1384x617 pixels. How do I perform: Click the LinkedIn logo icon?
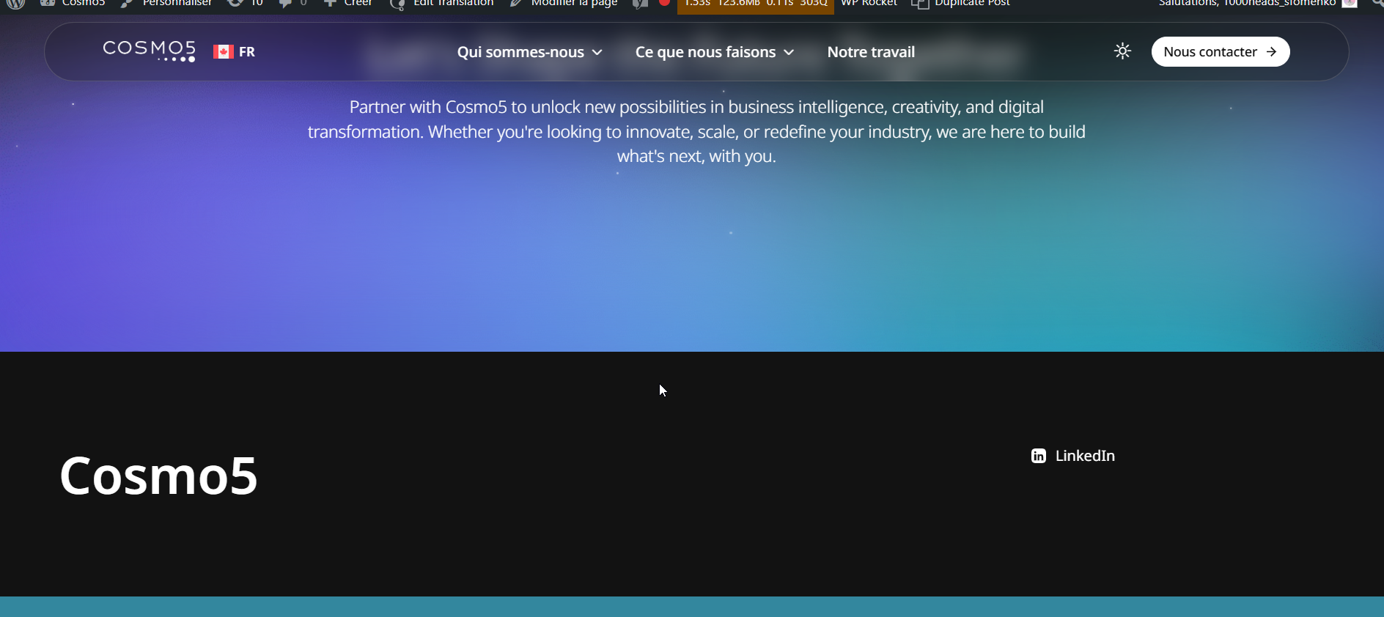click(1039, 456)
